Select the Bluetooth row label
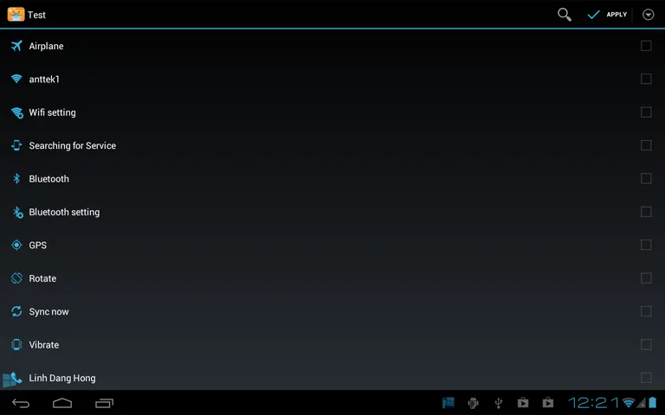 [x=48, y=179]
